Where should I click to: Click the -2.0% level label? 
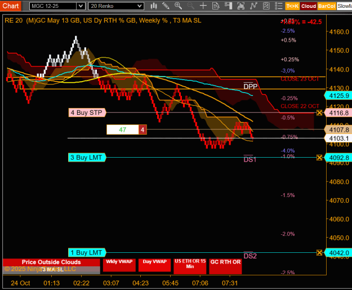tap(288, 234)
